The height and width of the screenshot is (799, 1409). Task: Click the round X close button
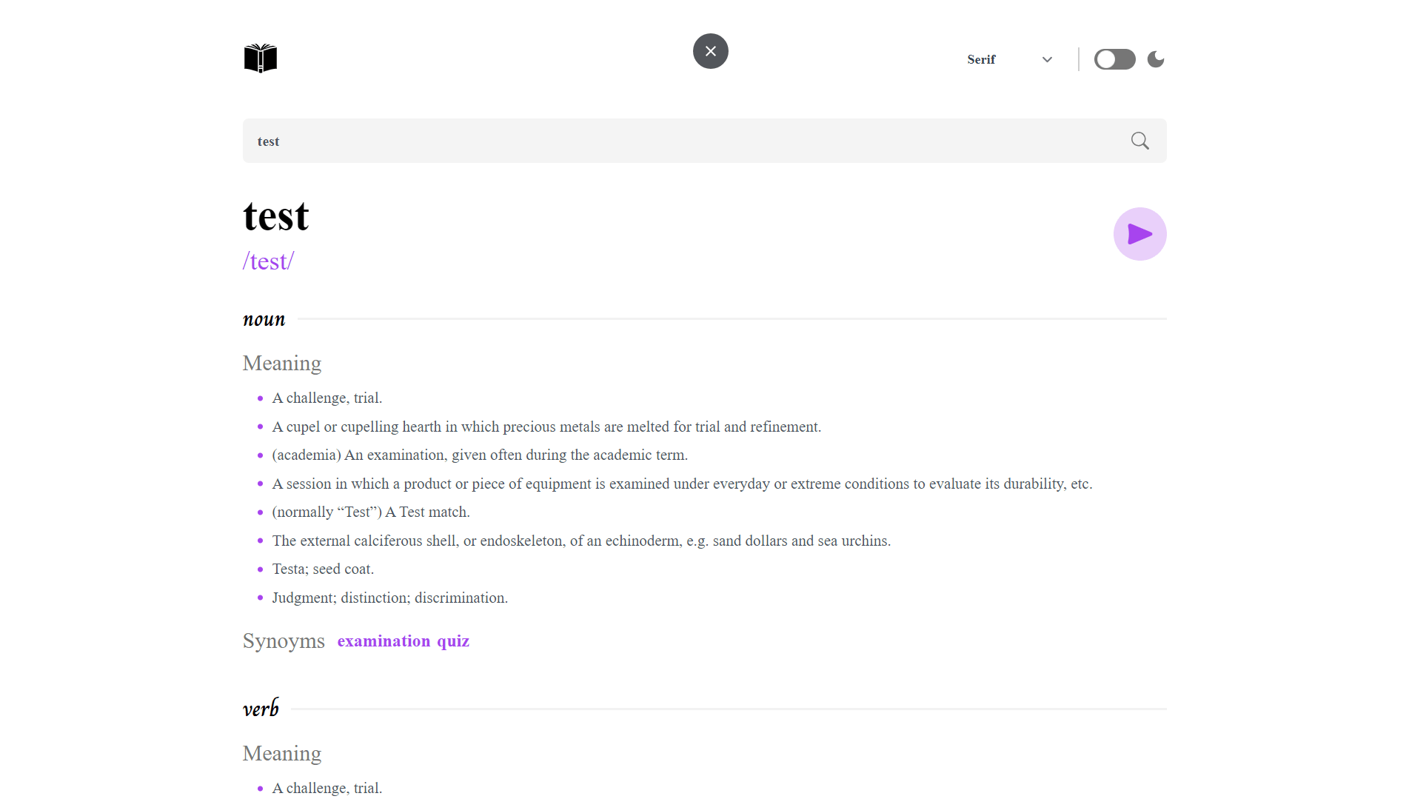point(710,51)
